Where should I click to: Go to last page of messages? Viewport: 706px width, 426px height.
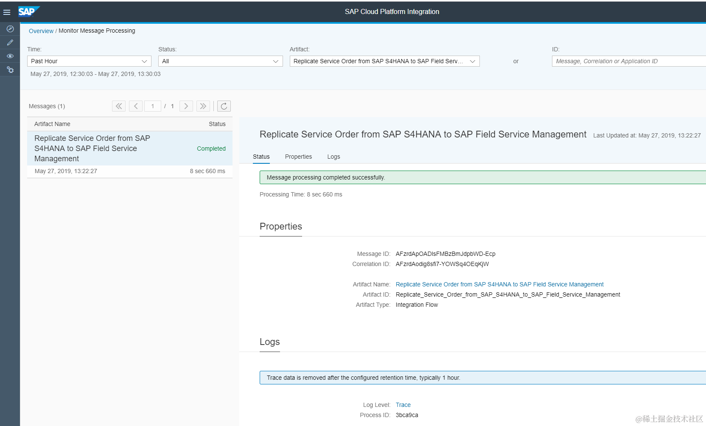[x=203, y=106]
